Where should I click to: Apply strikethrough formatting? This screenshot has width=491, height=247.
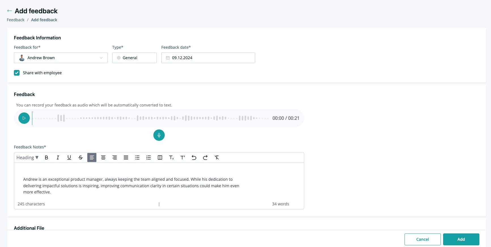click(x=81, y=157)
